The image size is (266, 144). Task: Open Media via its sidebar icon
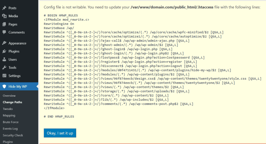4,16
